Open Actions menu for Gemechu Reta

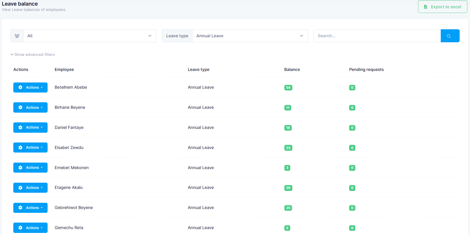[30, 228]
